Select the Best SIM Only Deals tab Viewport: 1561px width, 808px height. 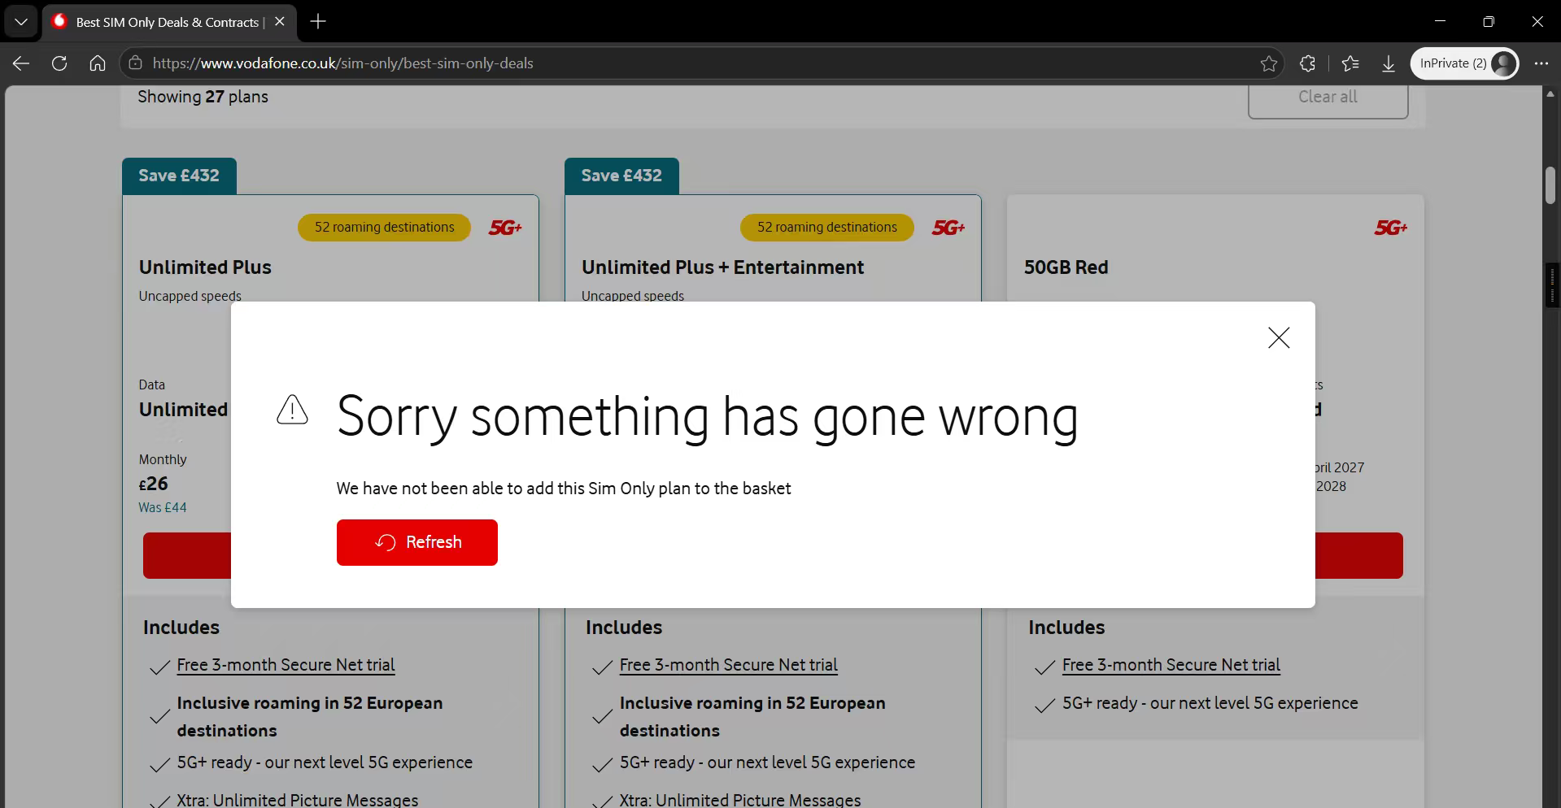coord(168,22)
